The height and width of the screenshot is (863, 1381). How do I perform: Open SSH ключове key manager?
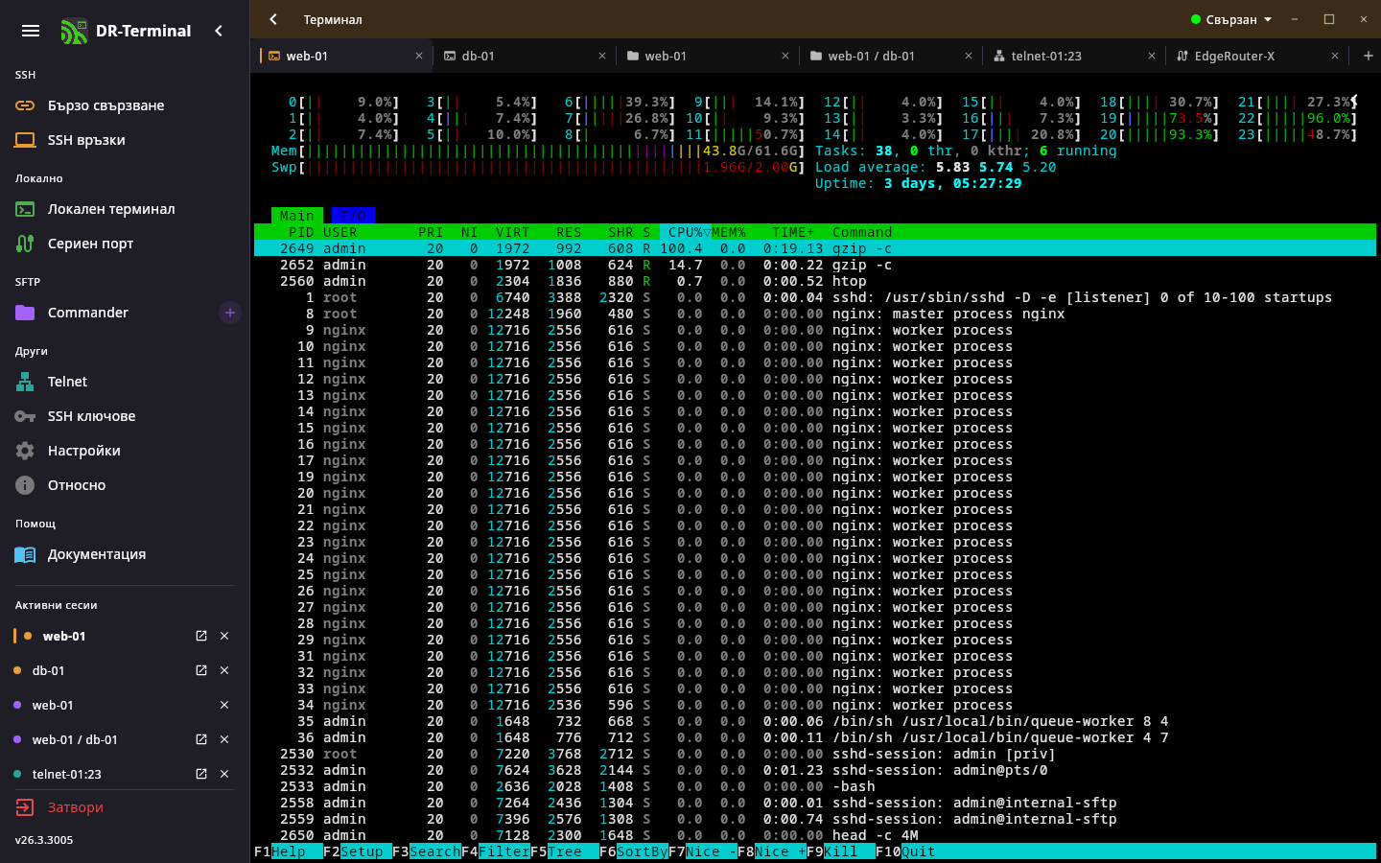tap(125, 416)
